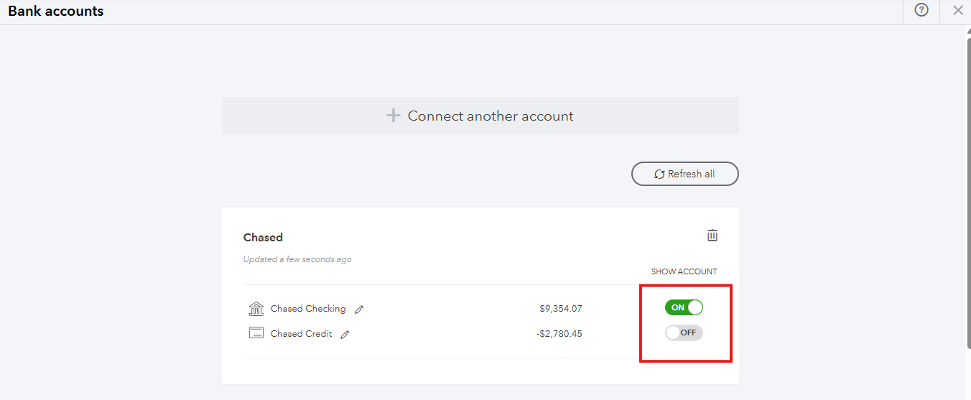Select the Chased Checking account name
The width and height of the screenshot is (971, 400).
click(x=308, y=309)
